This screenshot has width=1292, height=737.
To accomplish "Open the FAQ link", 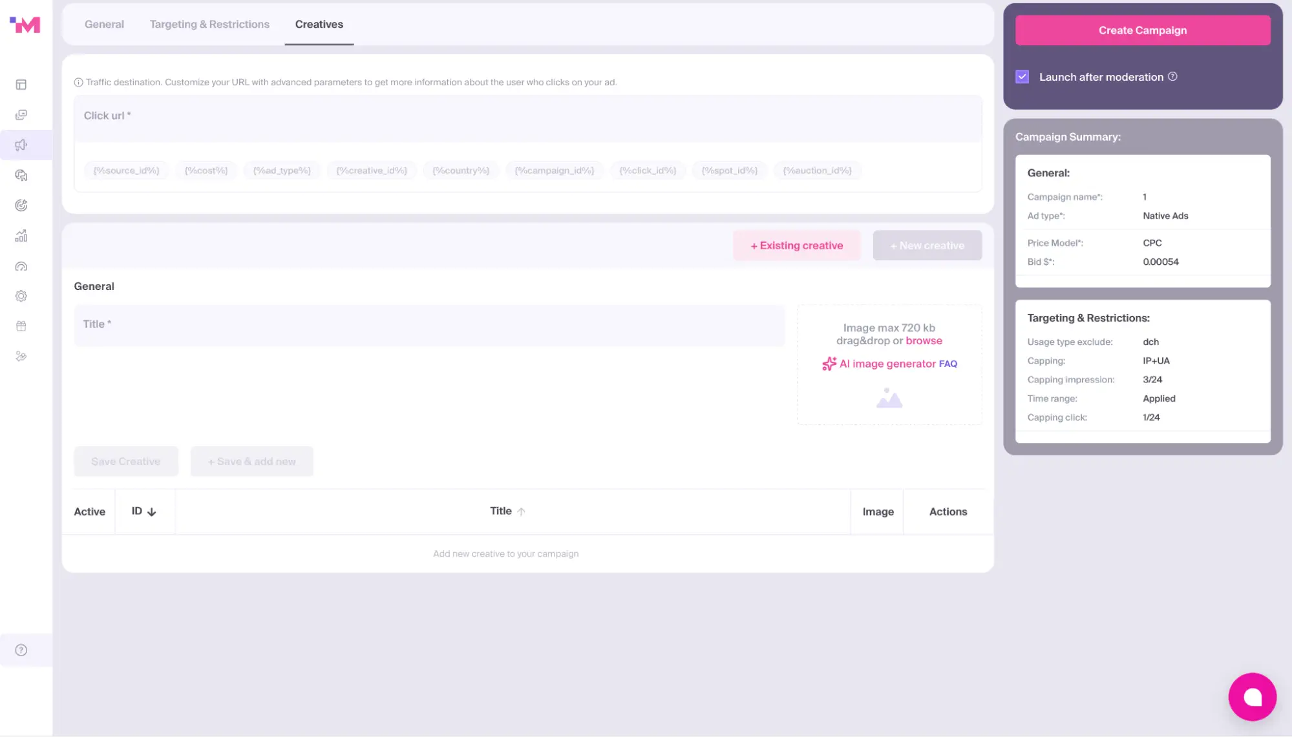I will [x=948, y=364].
